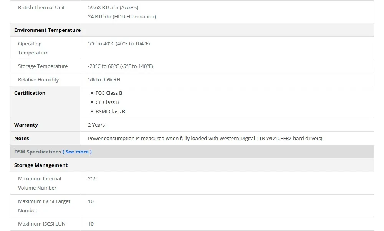
Task: Select the Storage Temperature label
Action: click(43, 66)
